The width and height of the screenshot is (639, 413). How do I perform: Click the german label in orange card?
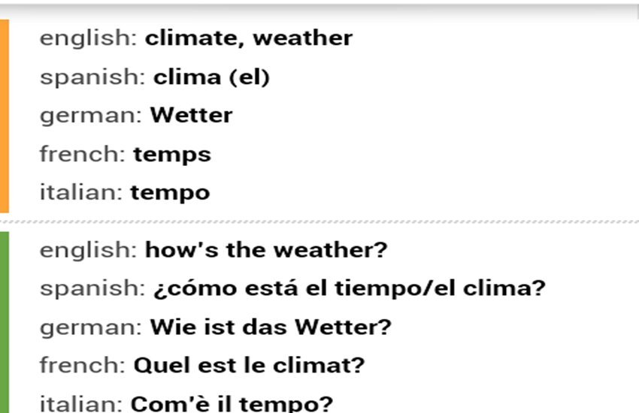[91, 116]
